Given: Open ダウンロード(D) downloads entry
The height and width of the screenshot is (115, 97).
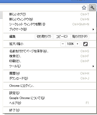Looking at the screenshot, I should [50, 78].
